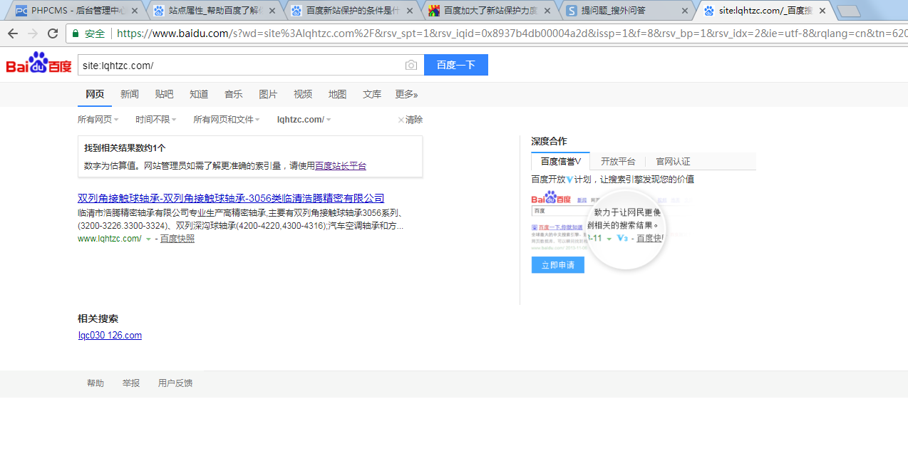Image resolution: width=908 pixels, height=476 pixels.
Task: Switch to the 百度信誉V tab
Action: pyautogui.click(x=560, y=162)
